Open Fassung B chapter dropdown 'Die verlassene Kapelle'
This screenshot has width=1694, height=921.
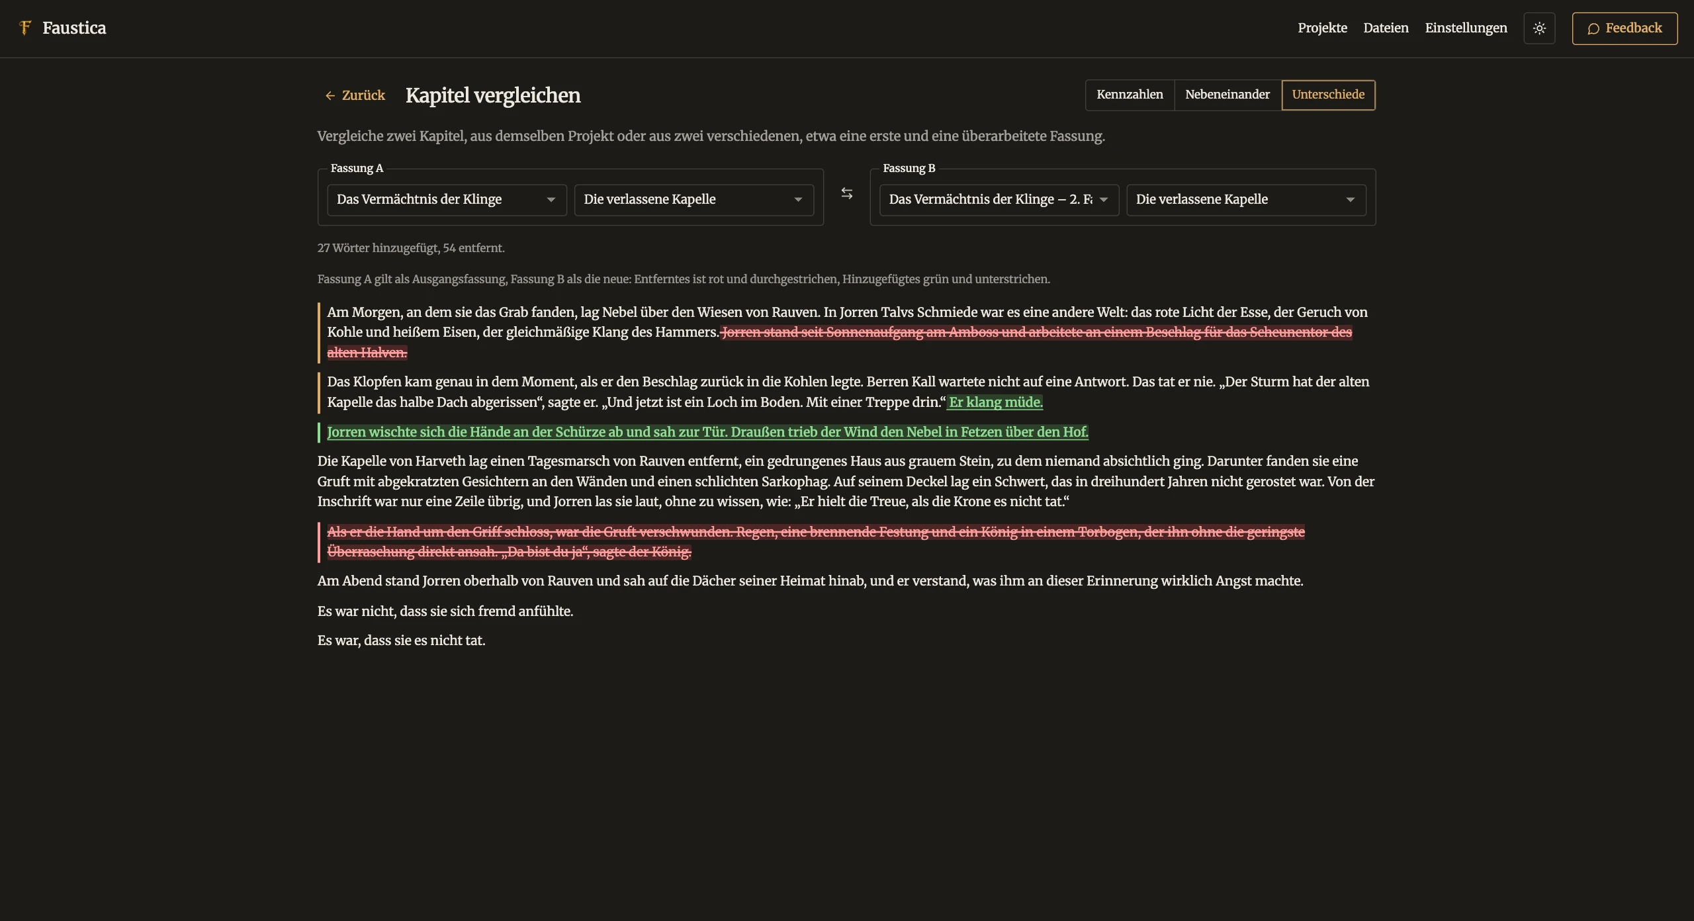1246,200
